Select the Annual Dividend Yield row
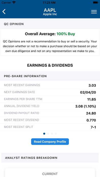Screen dimensions: 100x177 point(50,106)
